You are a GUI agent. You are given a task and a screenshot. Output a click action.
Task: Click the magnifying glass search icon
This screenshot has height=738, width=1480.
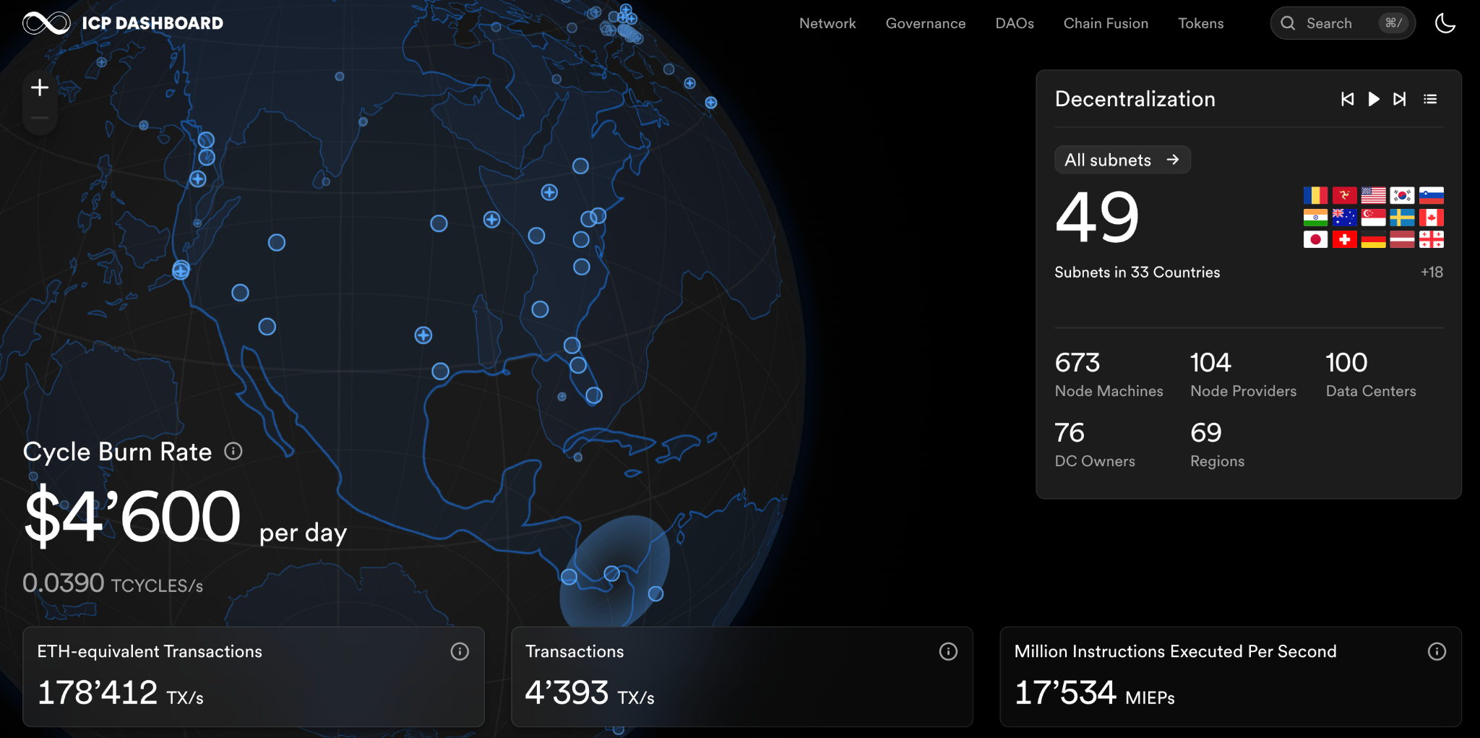click(x=1288, y=23)
